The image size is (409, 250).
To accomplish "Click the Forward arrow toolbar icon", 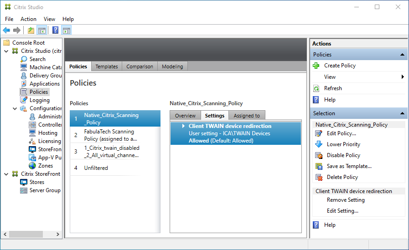I will coord(17,31).
